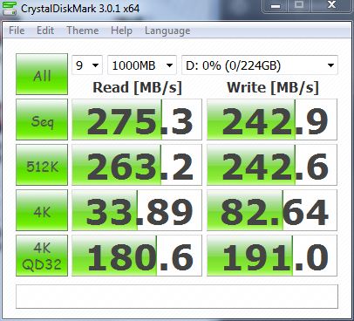Start the 4K QD32 benchmark test
This screenshot has height=321, width=354.
(42, 256)
